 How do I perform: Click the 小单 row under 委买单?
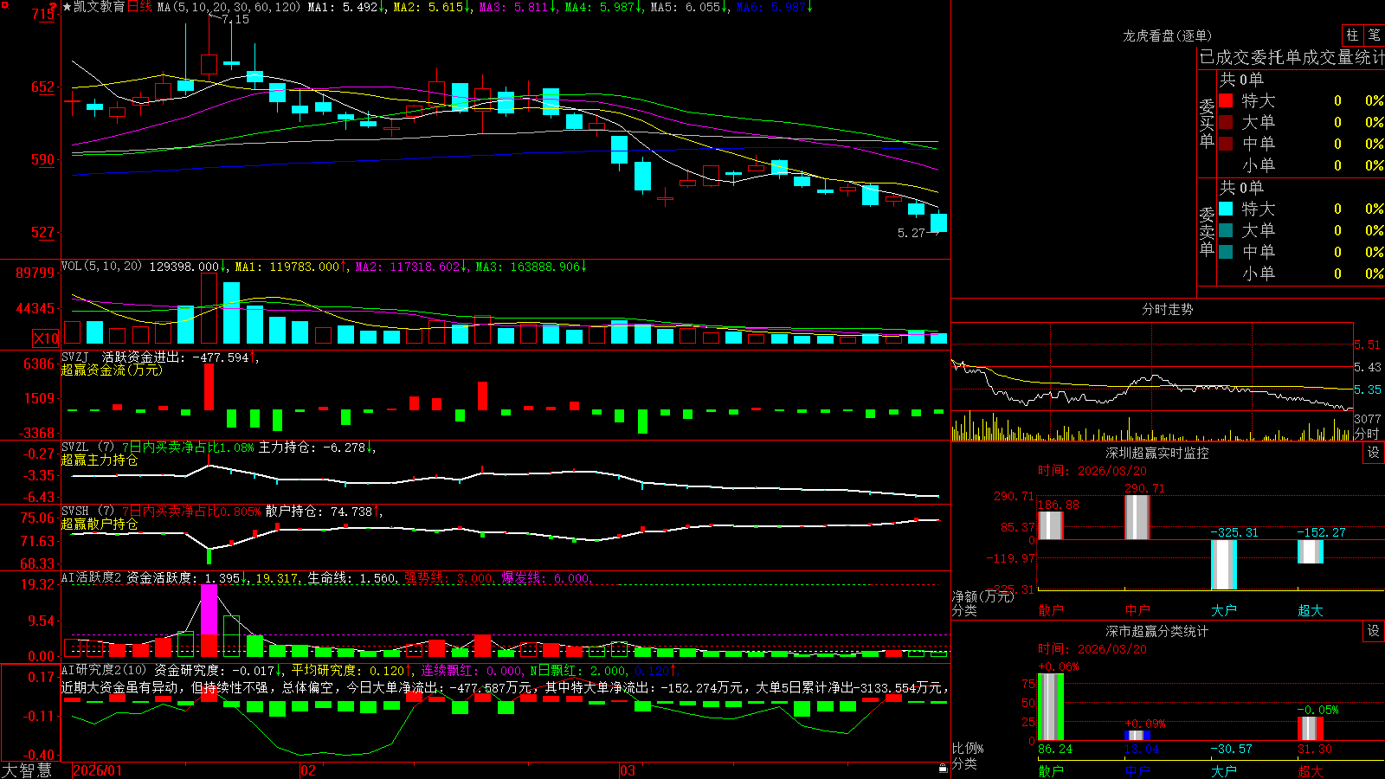[x=1300, y=165]
